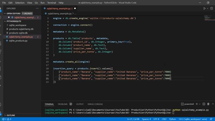Screen dimensions: 215x121
Task: Change indentation via Spaces: 4
Action: pos(146,119)
